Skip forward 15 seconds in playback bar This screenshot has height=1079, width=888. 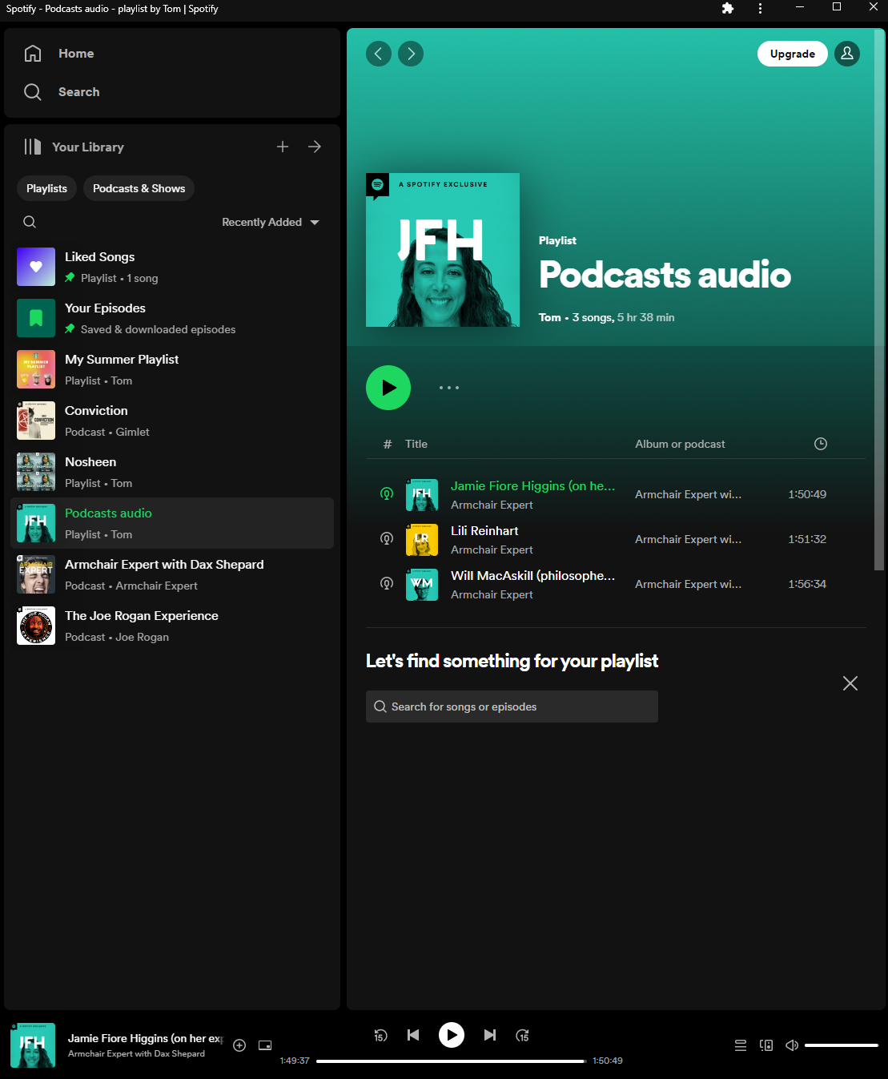pyautogui.click(x=522, y=1035)
